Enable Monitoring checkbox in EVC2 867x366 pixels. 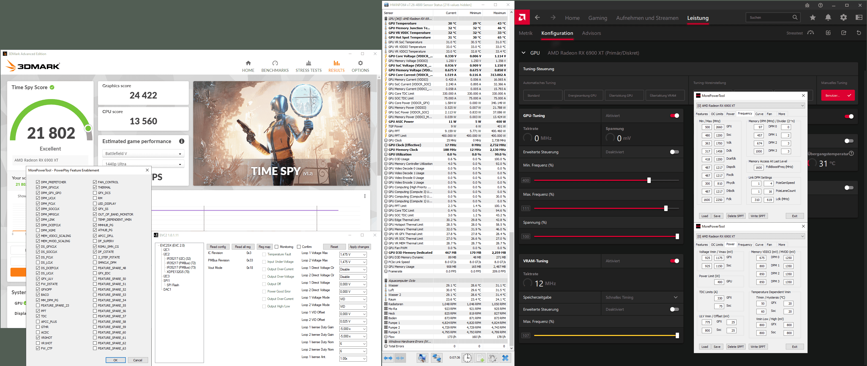point(276,247)
